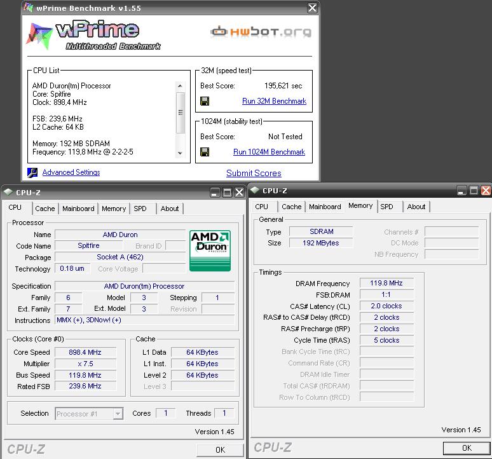Click right CPU-Z title bar icon

pos(255,190)
